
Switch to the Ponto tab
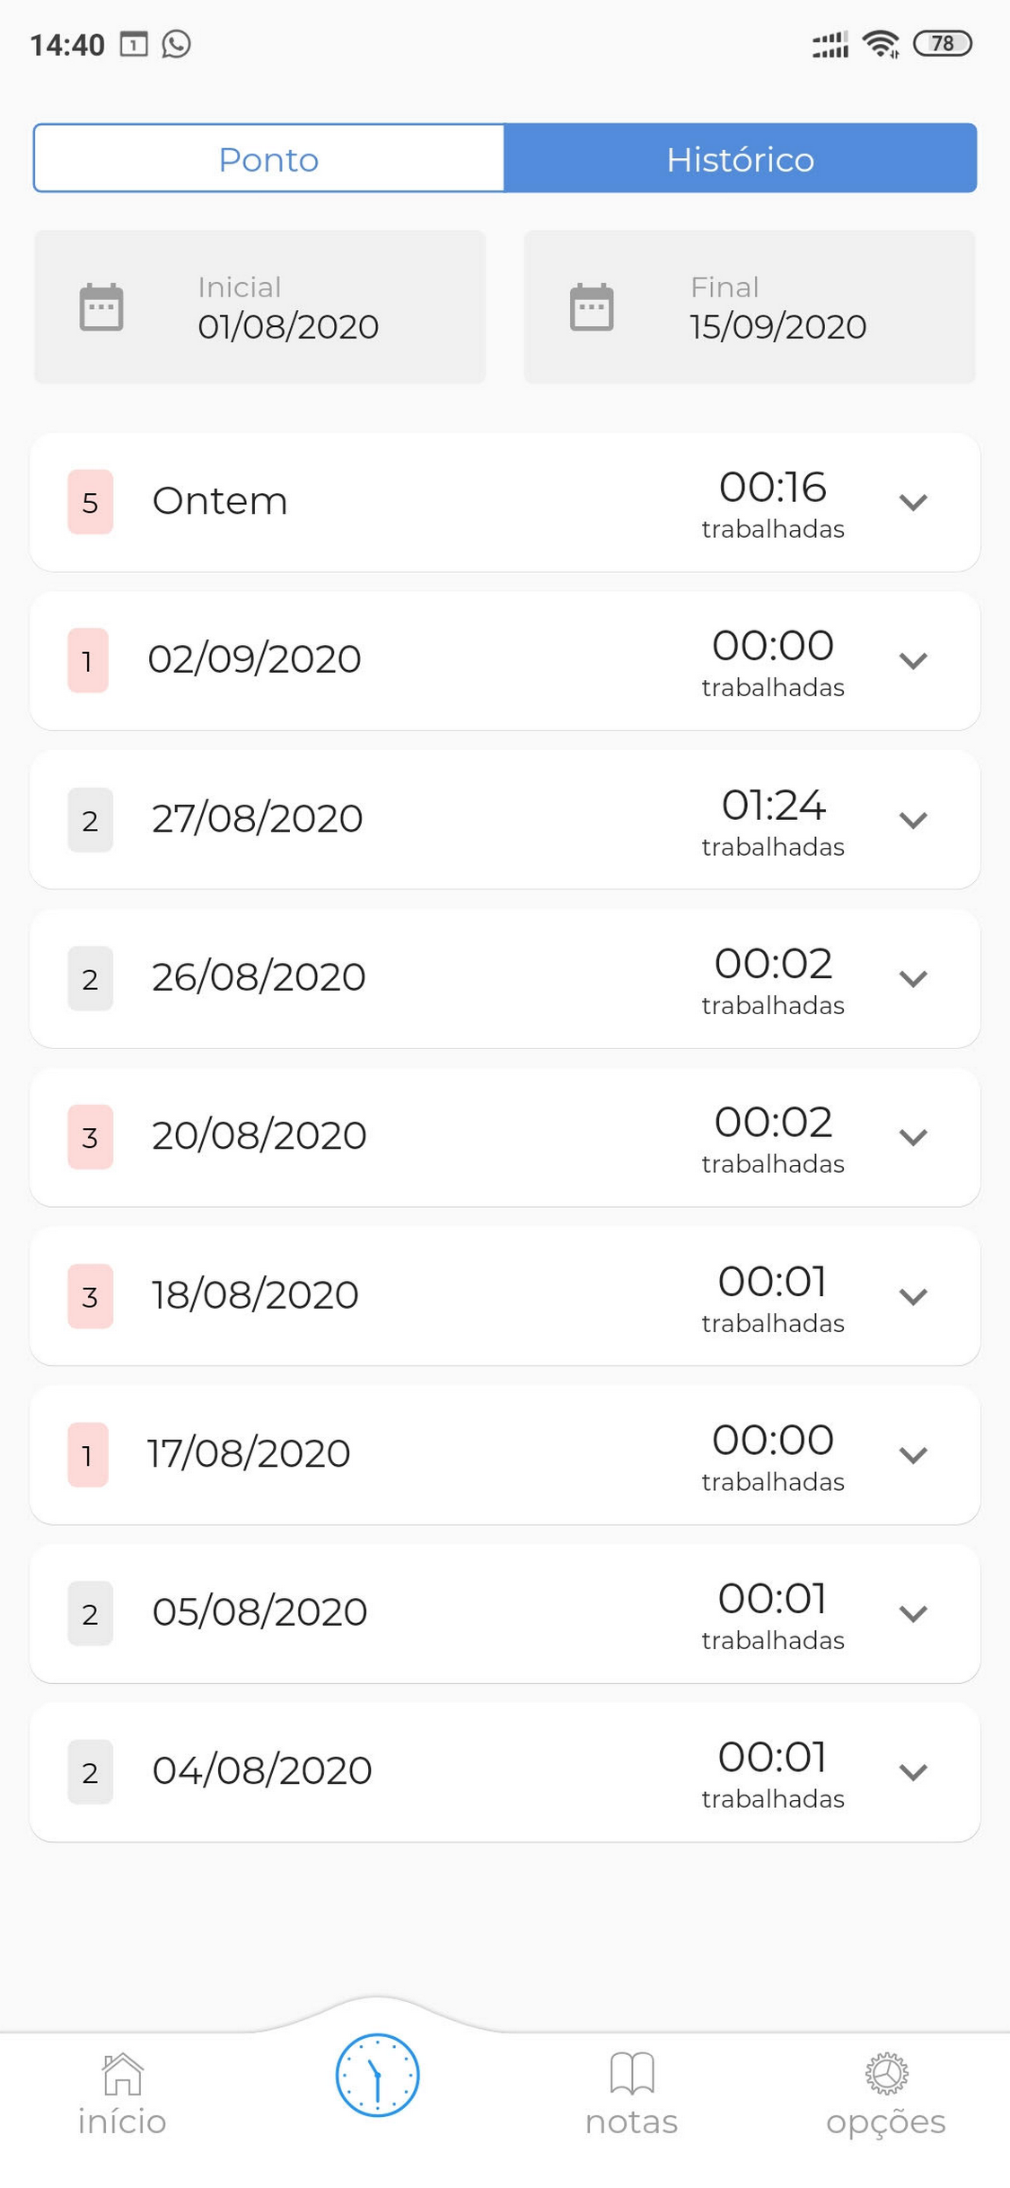click(x=269, y=159)
